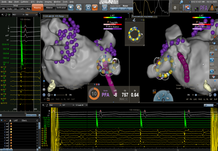Toggle the orange marker on point 1 row
Image resolution: width=218 pixels, height=151 pixels.
pos(11,123)
